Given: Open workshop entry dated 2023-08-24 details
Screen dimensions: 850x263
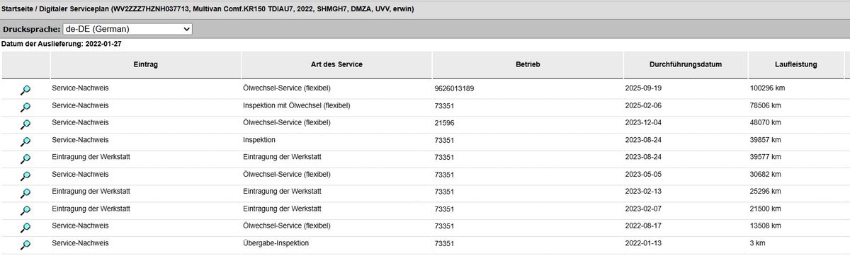Looking at the screenshot, I should (x=25, y=158).
